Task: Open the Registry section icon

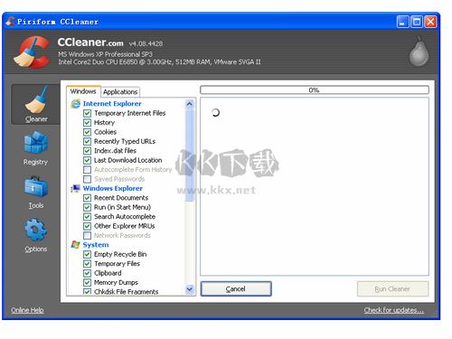Action: (36, 143)
